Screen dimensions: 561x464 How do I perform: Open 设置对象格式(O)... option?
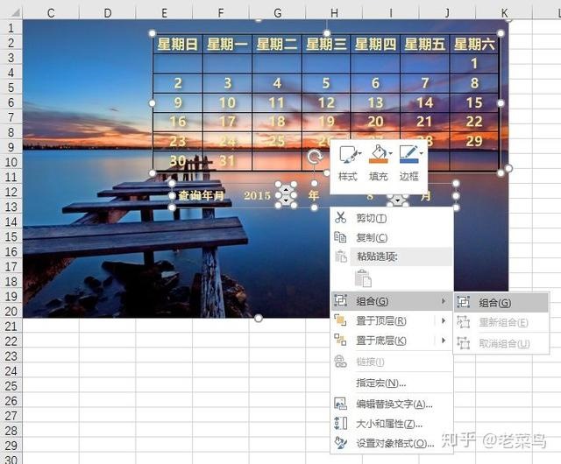click(392, 444)
